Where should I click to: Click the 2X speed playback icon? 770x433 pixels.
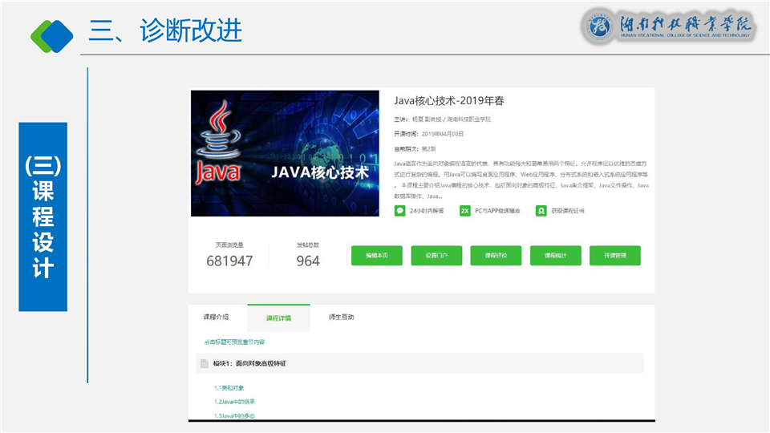coord(464,211)
